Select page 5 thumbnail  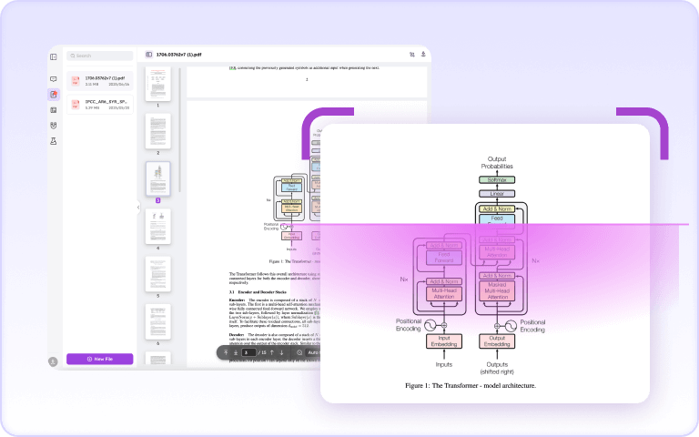157,274
